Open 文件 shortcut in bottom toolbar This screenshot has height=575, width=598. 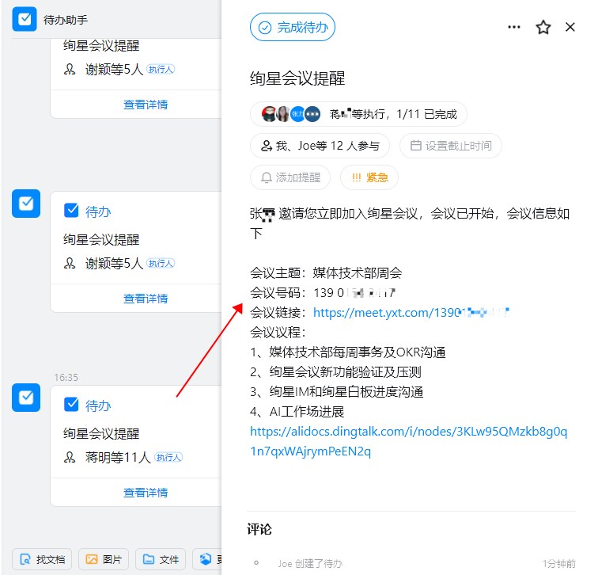coord(161,559)
